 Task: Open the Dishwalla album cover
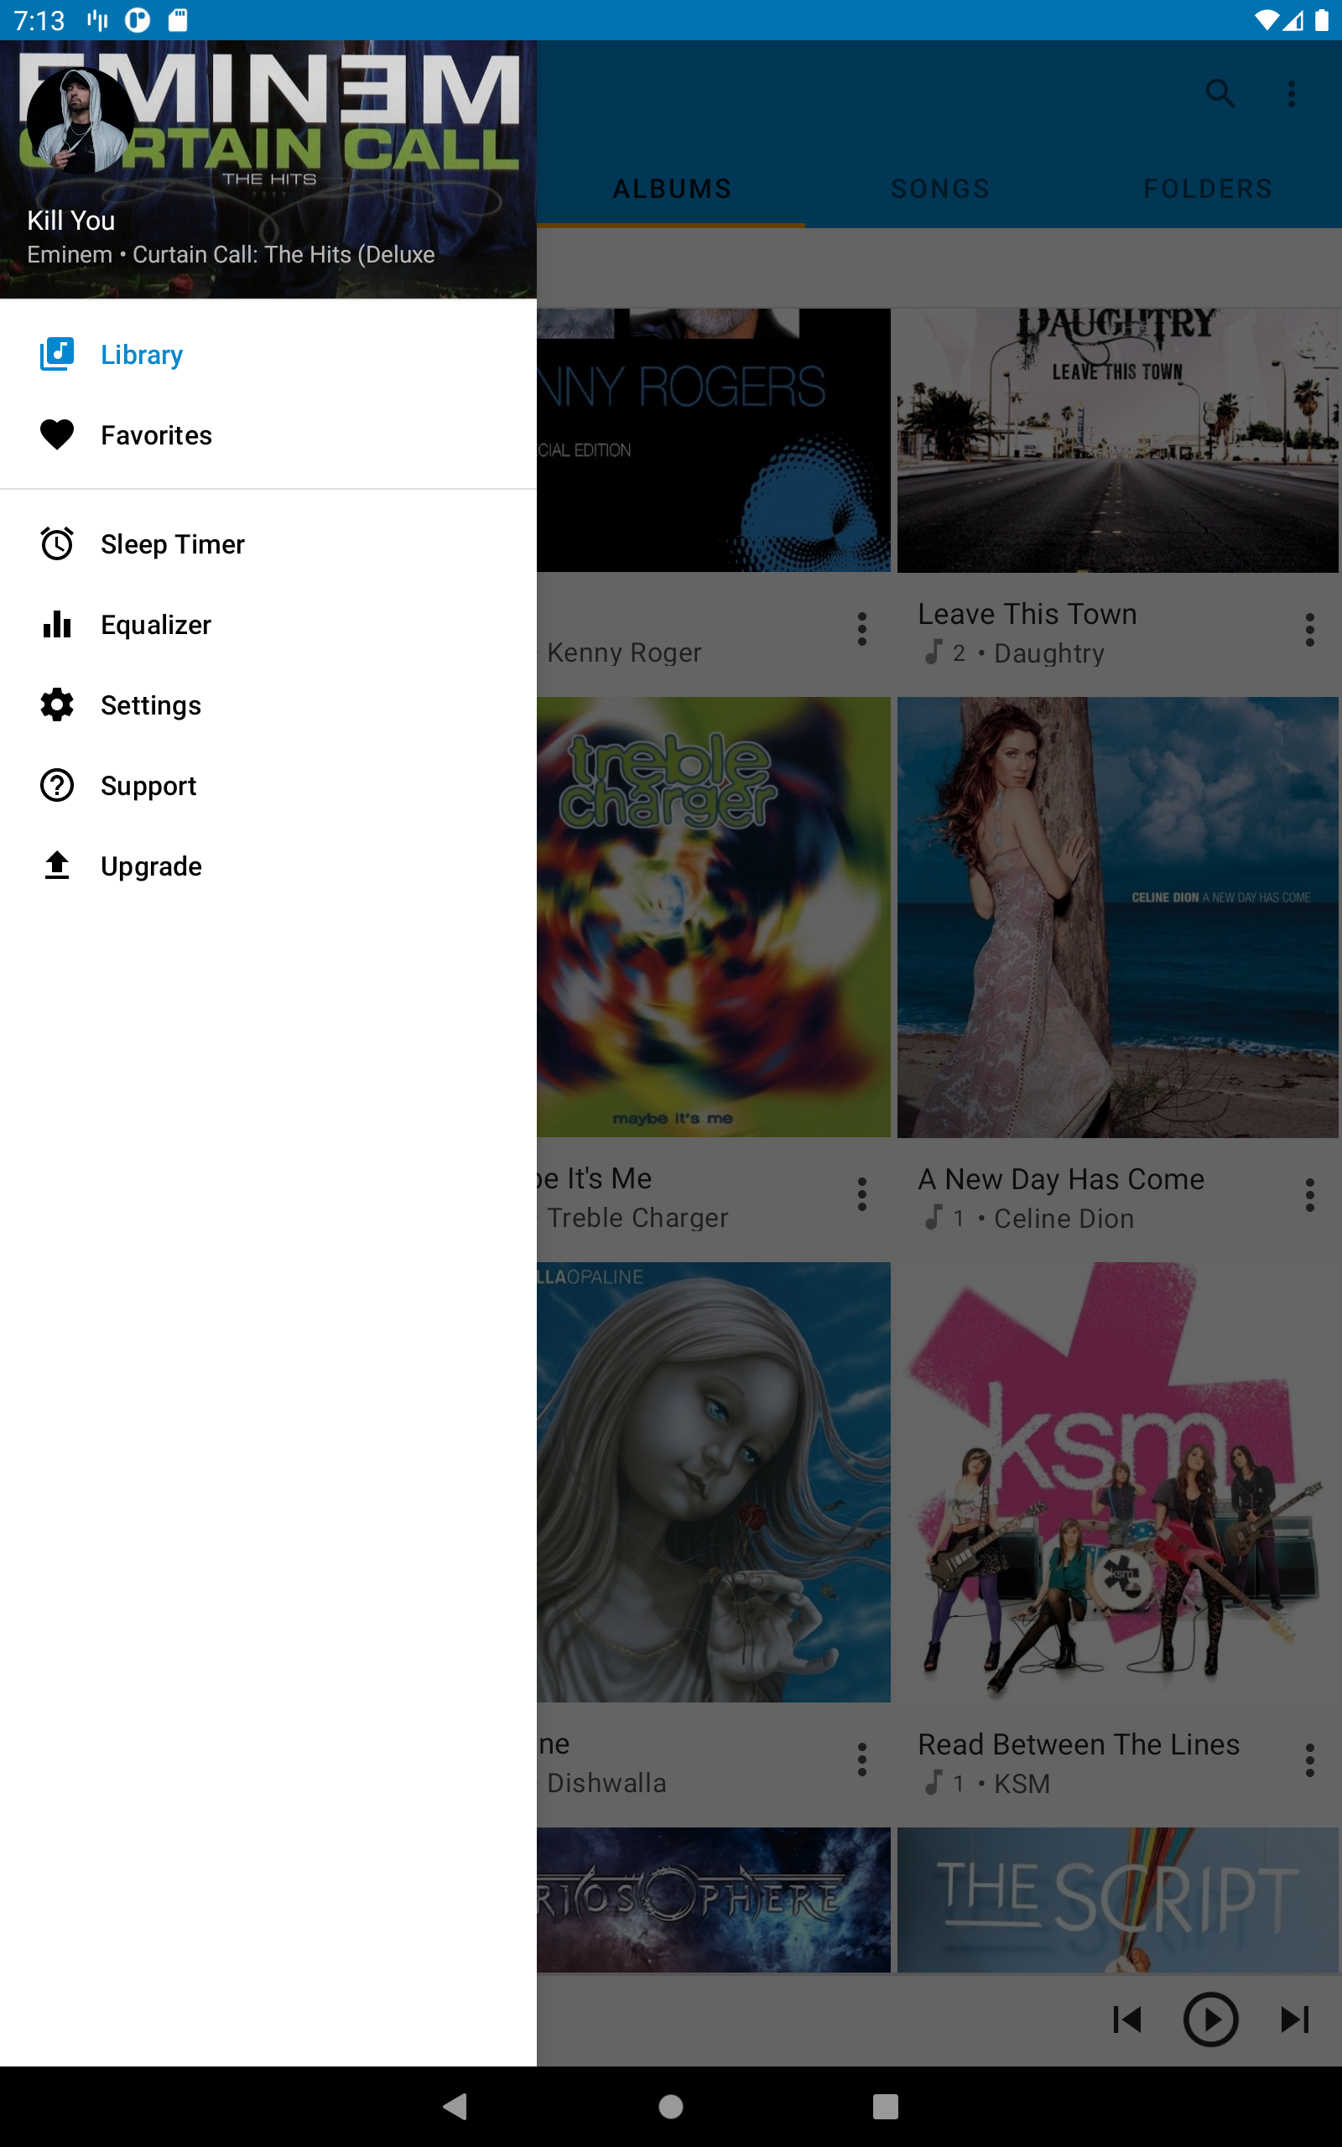[714, 1482]
